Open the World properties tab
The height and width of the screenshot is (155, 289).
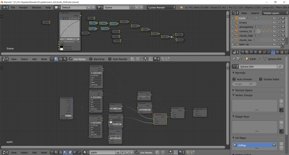pyautogui.click(x=256, y=52)
